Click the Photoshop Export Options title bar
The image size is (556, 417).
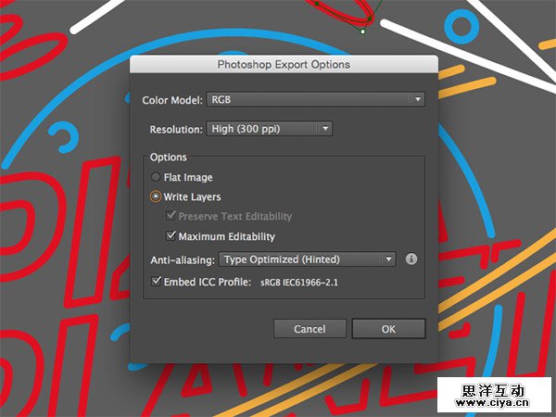284,65
